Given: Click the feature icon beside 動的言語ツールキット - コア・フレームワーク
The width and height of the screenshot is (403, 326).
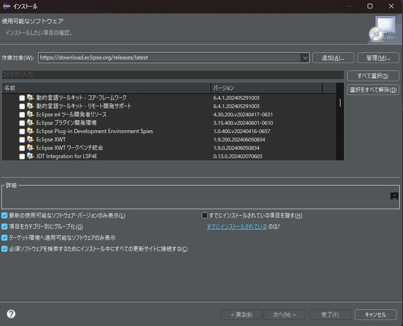Looking at the screenshot, I should pos(30,98).
